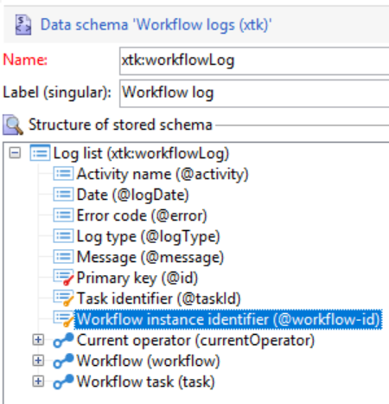Image resolution: width=389 pixels, height=404 pixels.
Task: Expand the Workflow task (task) node
Action: [38, 382]
